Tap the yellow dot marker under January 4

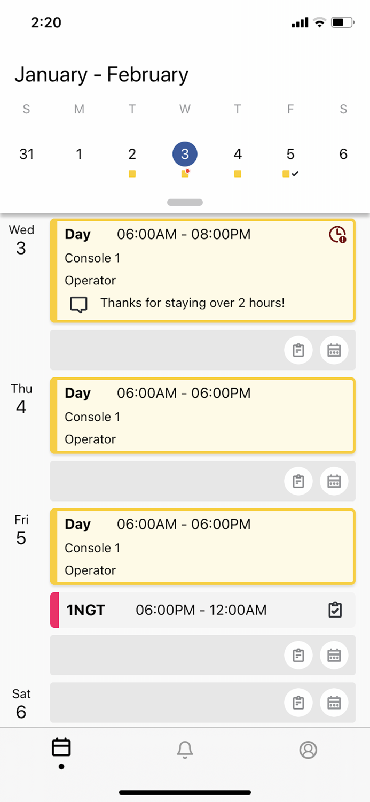pyautogui.click(x=238, y=173)
